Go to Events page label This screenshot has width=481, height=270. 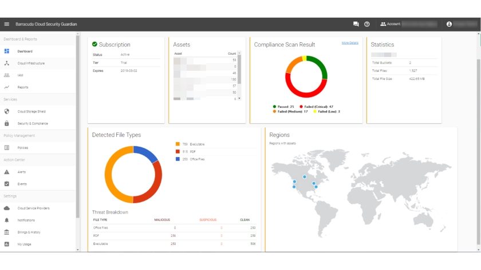point(22,184)
